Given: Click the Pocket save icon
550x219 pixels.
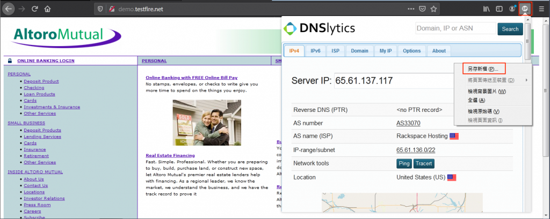Looking at the screenshot, I should [423, 9].
